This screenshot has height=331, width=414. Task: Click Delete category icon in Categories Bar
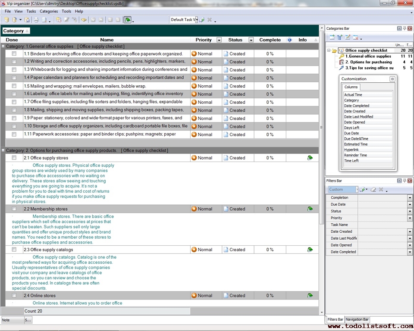(x=356, y=37)
